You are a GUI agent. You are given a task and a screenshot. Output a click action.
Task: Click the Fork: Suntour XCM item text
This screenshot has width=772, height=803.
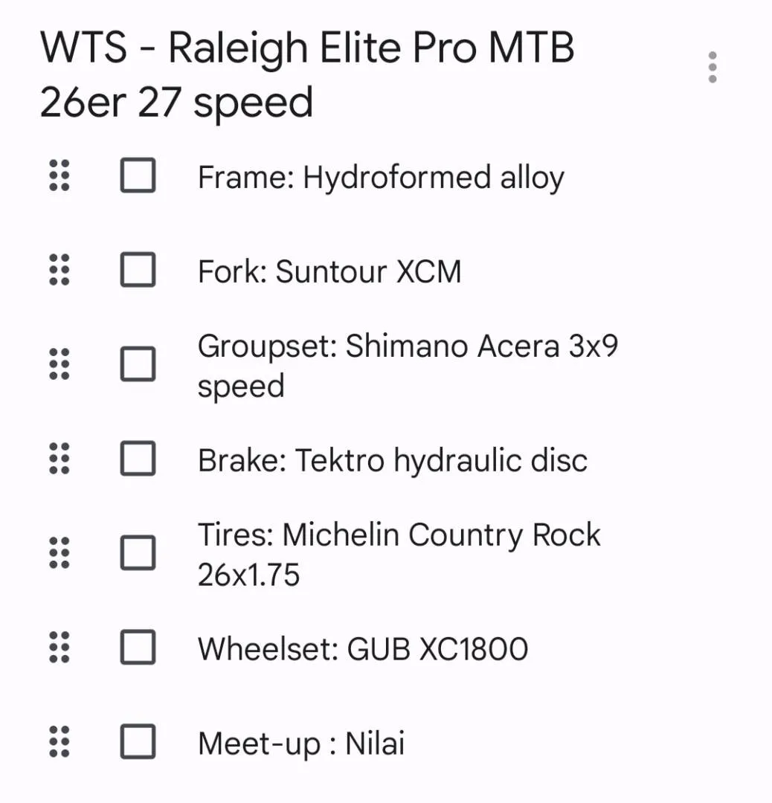[x=329, y=272]
